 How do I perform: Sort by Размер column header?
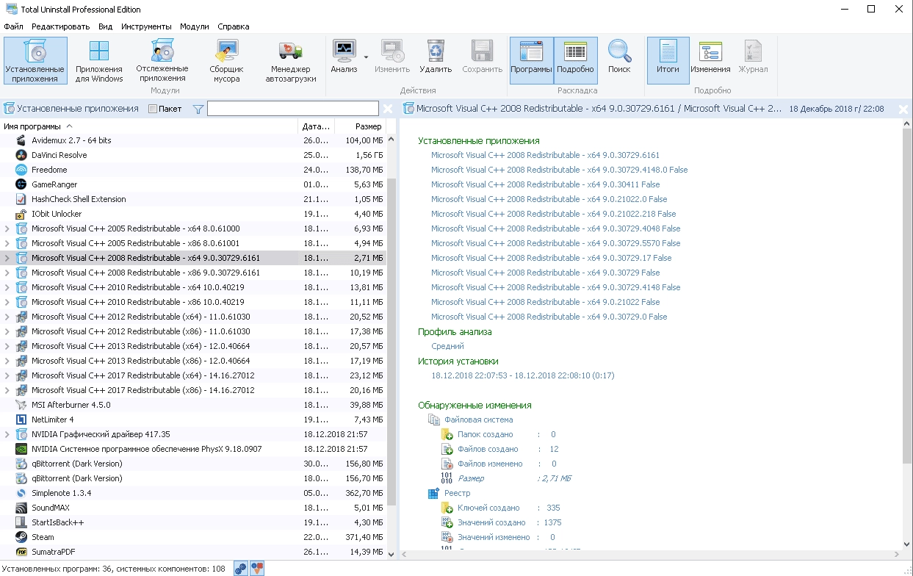pos(361,126)
